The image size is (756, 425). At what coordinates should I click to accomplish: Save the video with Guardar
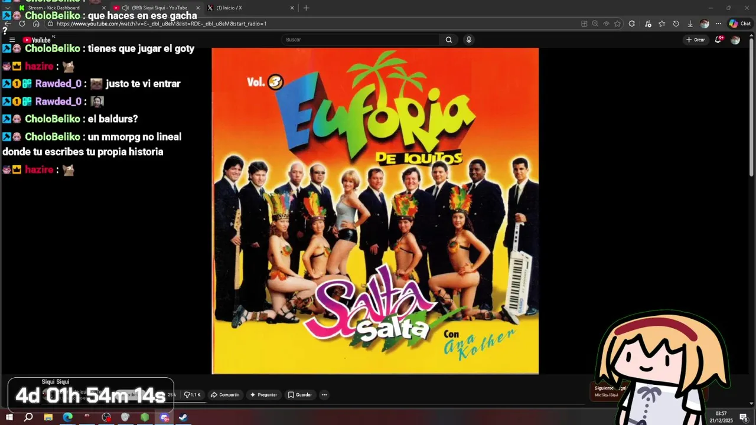tap(299, 394)
